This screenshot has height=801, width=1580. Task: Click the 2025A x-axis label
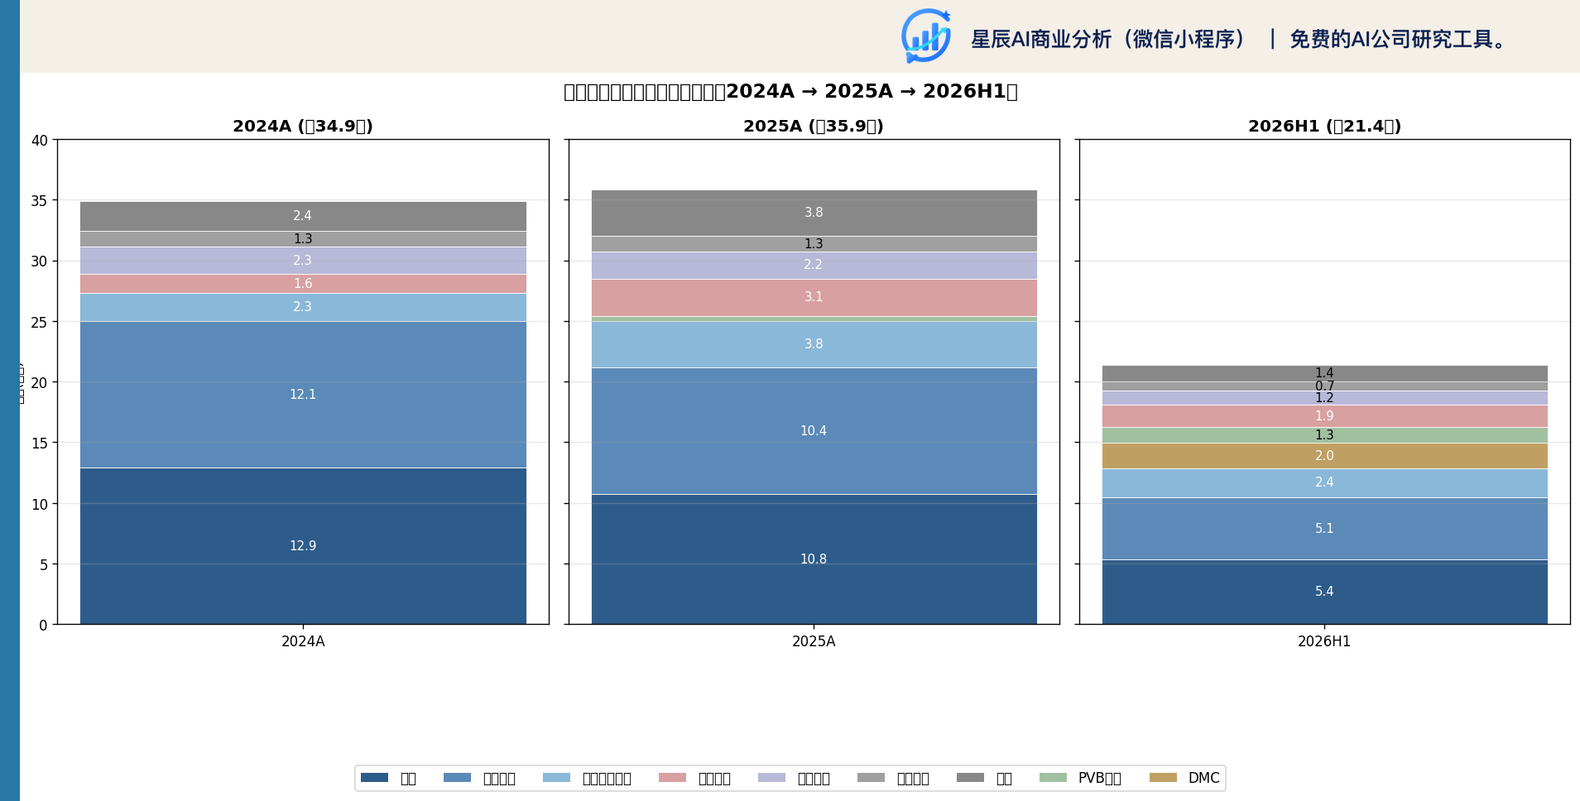(814, 641)
